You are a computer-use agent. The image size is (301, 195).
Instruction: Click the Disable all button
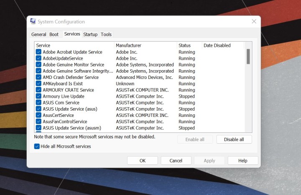click(234, 139)
